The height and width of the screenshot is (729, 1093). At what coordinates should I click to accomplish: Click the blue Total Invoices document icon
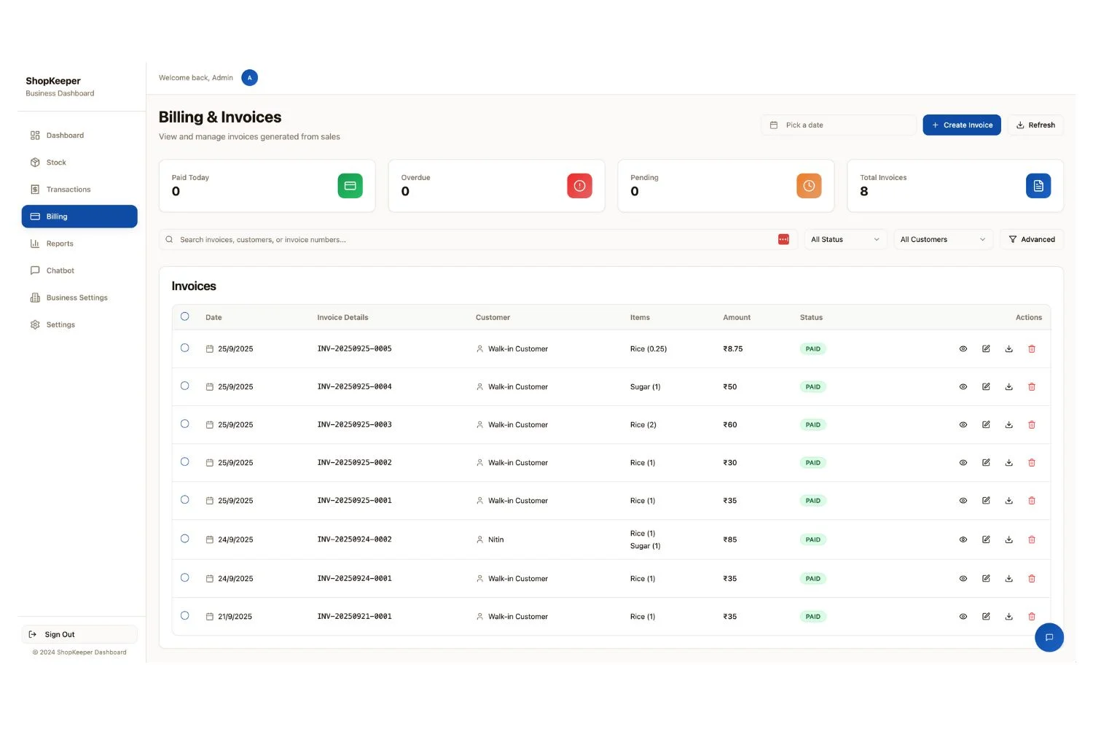(1038, 186)
